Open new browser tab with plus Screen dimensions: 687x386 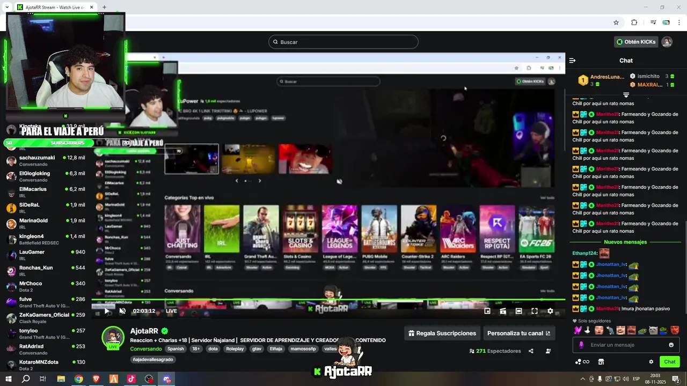pos(104,8)
